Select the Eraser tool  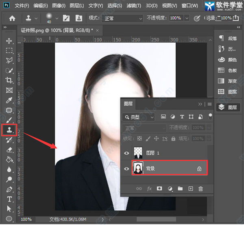[x=9, y=150]
